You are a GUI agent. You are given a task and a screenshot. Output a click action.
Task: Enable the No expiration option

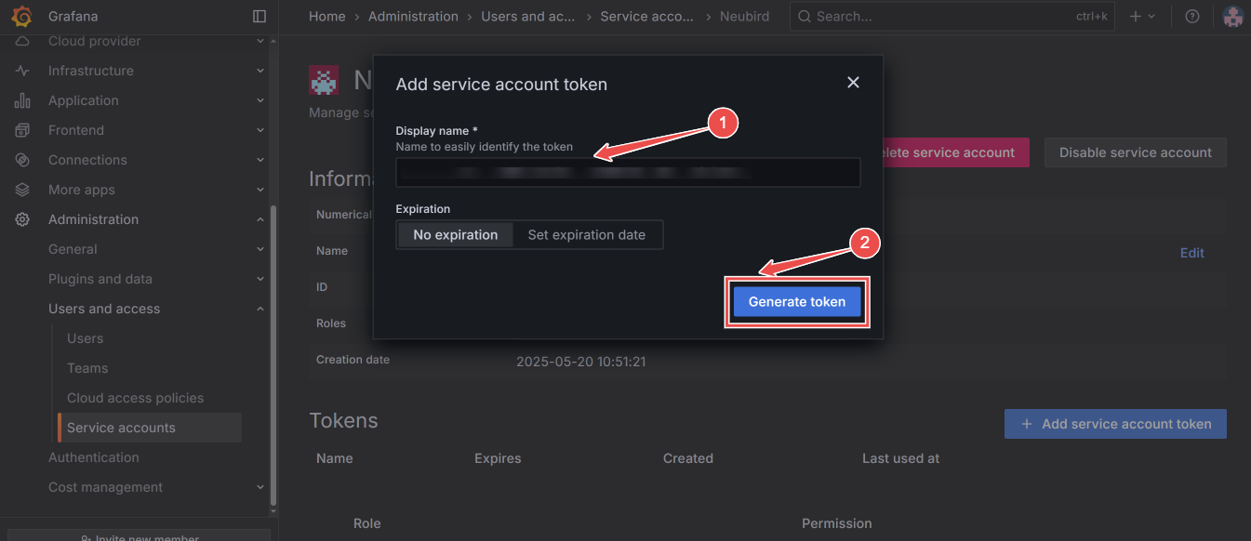pyautogui.click(x=455, y=234)
